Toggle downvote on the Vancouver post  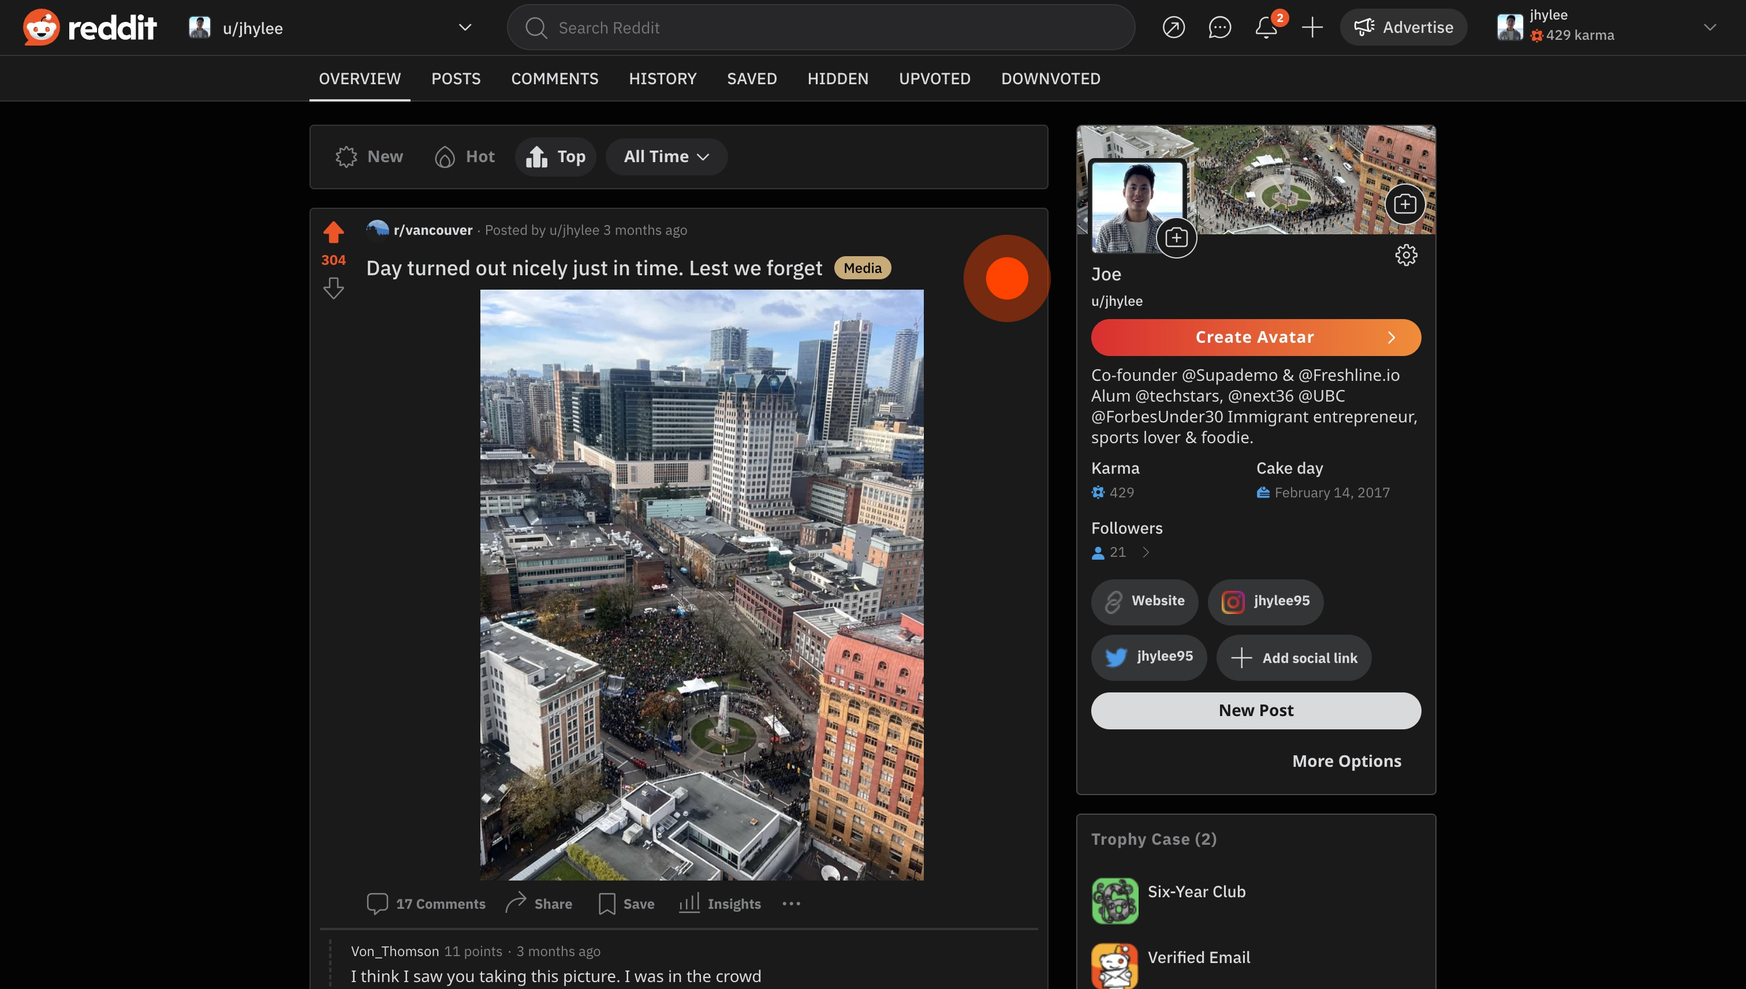click(333, 289)
